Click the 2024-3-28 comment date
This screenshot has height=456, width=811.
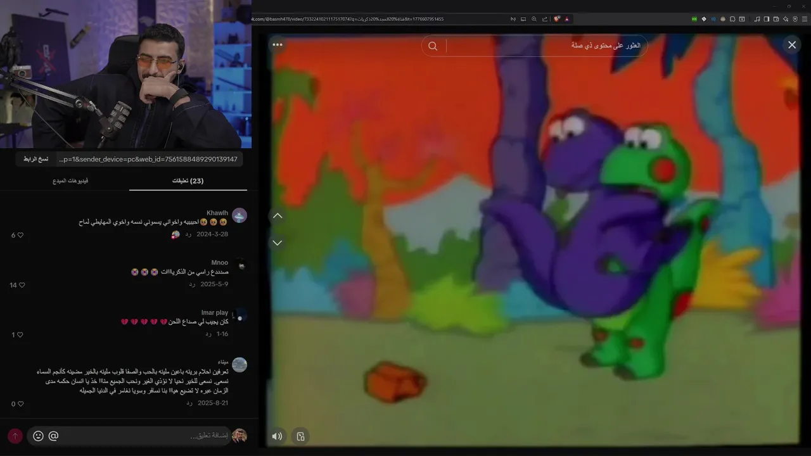(213, 234)
